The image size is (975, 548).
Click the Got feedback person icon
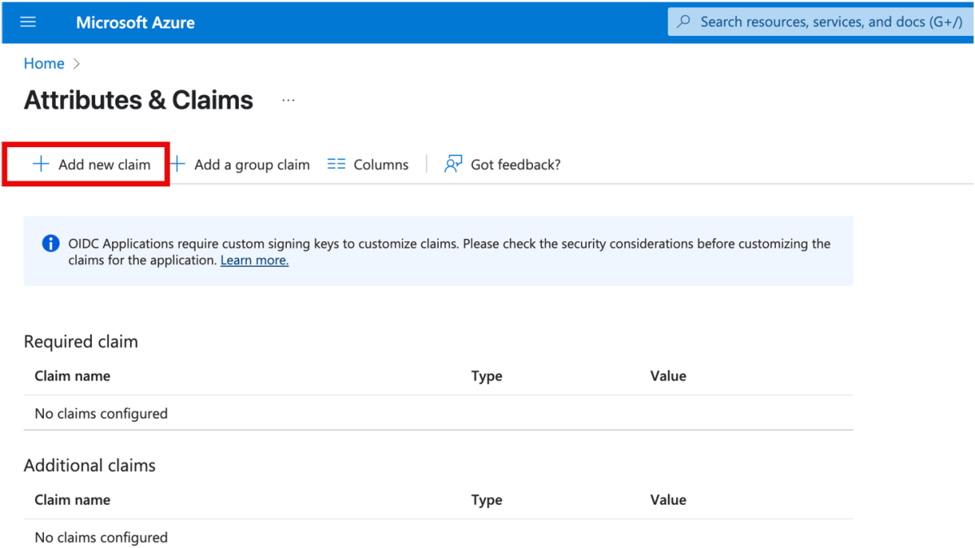[x=453, y=164]
